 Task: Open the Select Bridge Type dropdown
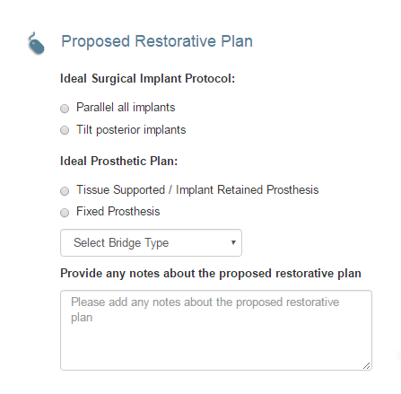(x=151, y=242)
